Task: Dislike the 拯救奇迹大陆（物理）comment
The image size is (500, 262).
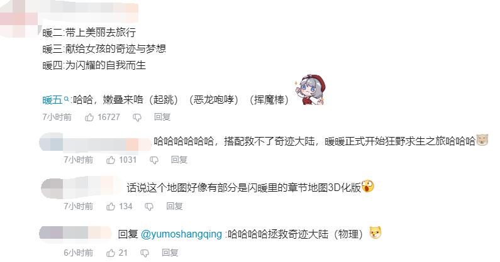Action: (145, 253)
